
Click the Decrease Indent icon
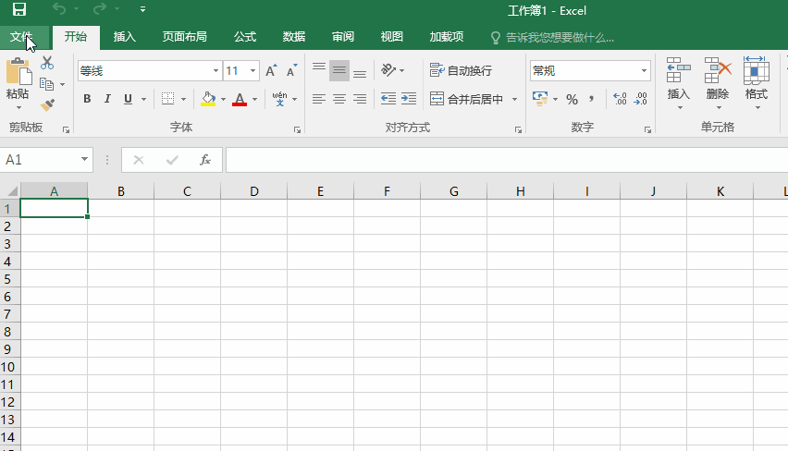click(x=388, y=99)
